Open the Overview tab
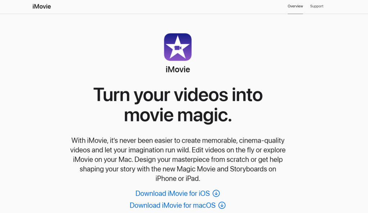 pyautogui.click(x=295, y=6)
